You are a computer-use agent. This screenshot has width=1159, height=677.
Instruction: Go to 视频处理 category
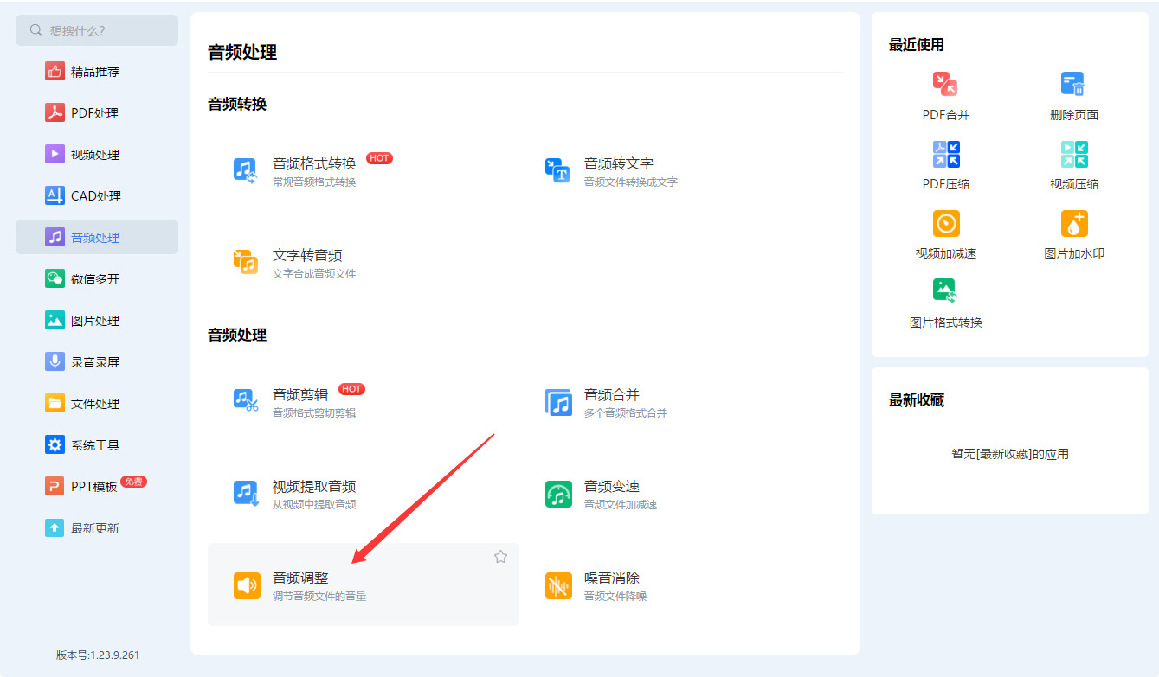(97, 155)
